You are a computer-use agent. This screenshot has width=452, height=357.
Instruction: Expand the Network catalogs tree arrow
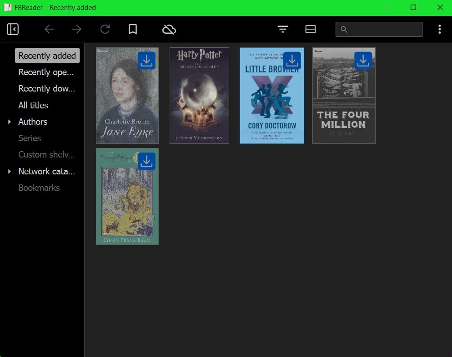pyautogui.click(x=10, y=171)
